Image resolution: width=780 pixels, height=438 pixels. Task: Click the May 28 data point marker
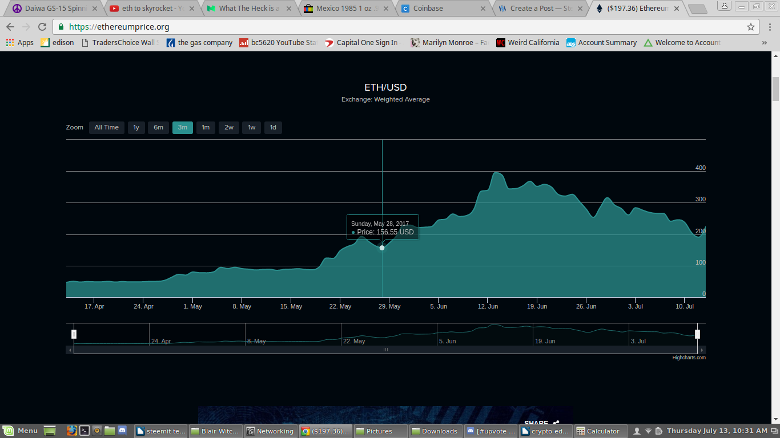(382, 248)
